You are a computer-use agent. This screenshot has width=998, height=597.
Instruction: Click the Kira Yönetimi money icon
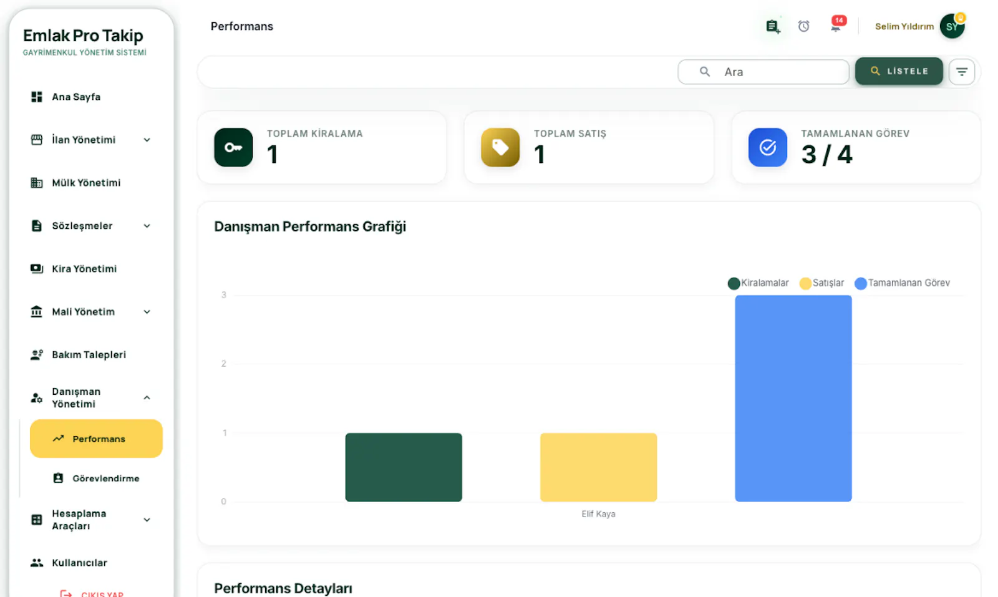click(37, 269)
